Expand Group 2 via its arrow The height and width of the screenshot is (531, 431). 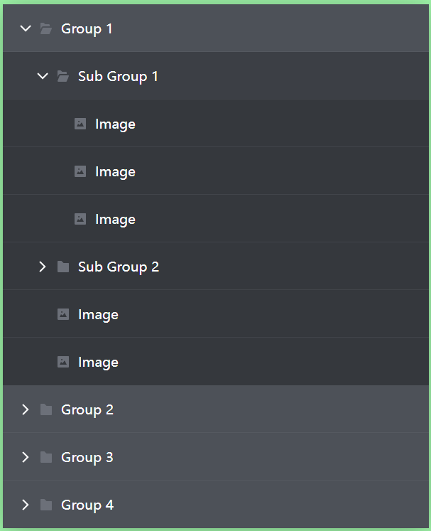click(x=26, y=409)
